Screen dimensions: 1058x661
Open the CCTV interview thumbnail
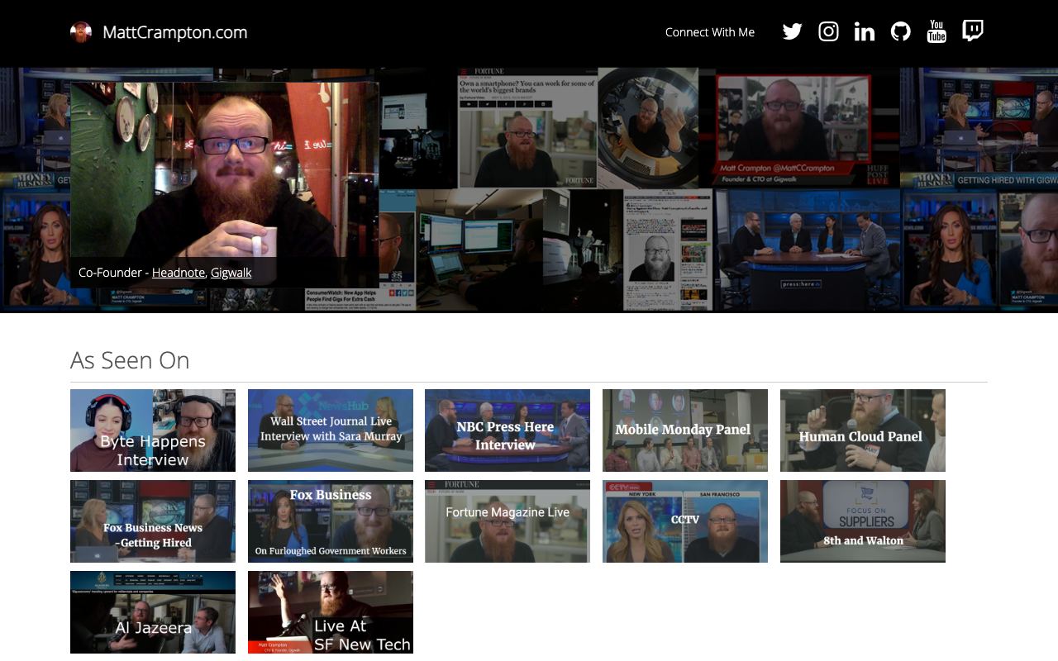click(x=685, y=521)
